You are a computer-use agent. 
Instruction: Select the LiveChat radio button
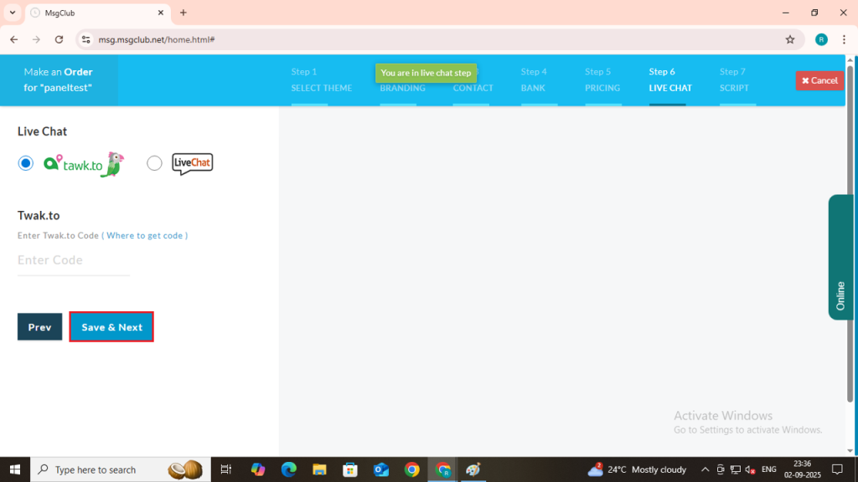[154, 163]
